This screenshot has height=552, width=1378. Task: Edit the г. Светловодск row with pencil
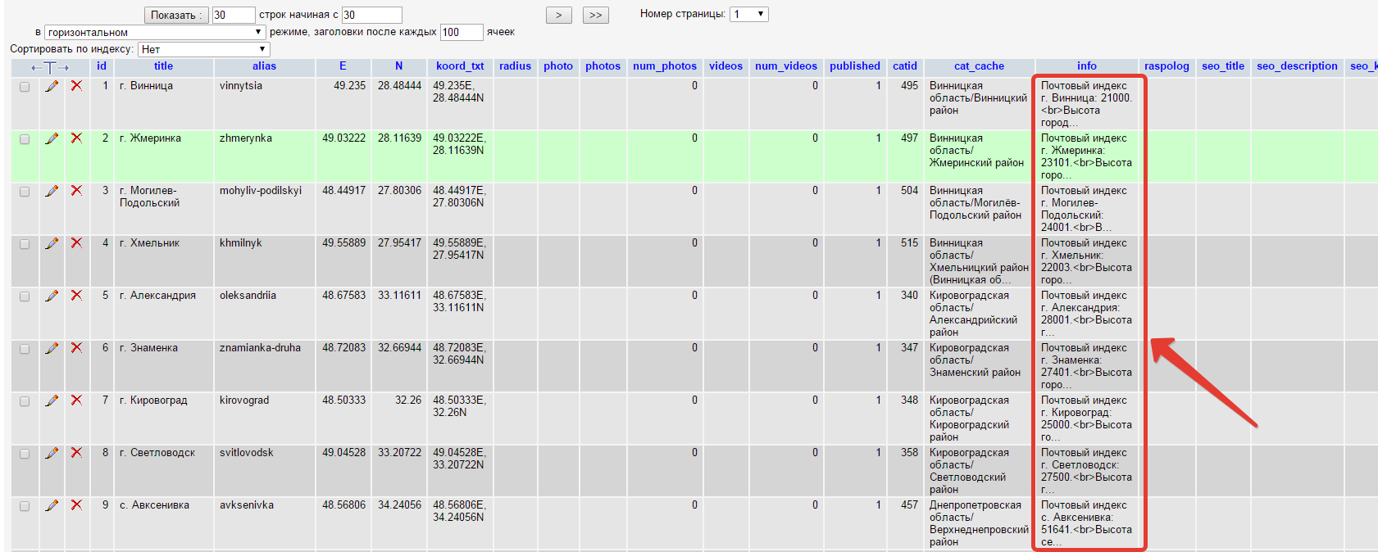52,453
